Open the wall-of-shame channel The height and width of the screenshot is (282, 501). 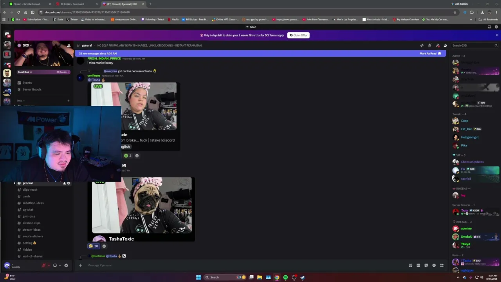32,256
